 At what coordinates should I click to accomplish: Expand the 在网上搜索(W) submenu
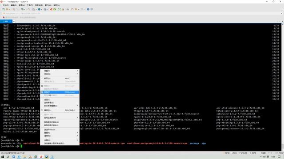coord(59,118)
